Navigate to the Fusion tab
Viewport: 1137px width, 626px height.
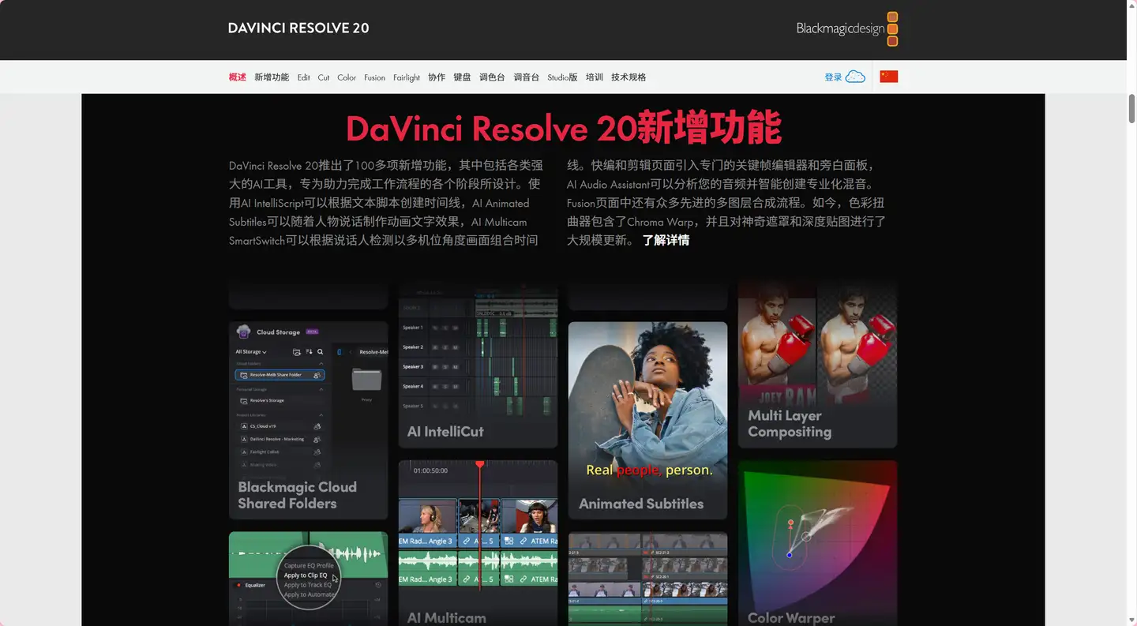pos(374,77)
